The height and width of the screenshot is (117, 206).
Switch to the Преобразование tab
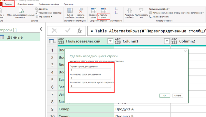pos(26,4)
